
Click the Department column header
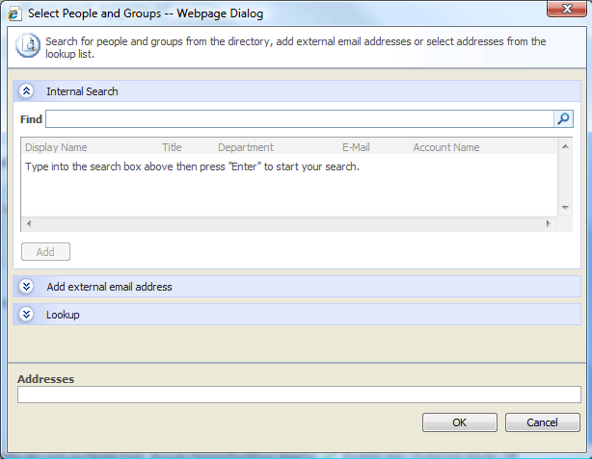pos(245,147)
